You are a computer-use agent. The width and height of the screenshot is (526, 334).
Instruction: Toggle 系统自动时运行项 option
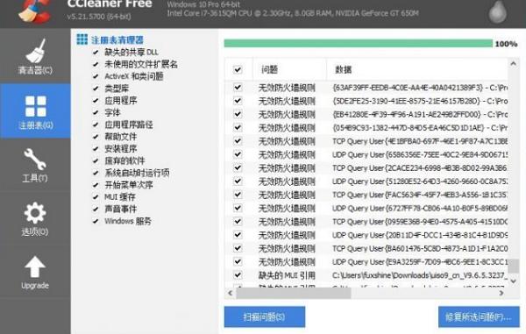click(96, 173)
